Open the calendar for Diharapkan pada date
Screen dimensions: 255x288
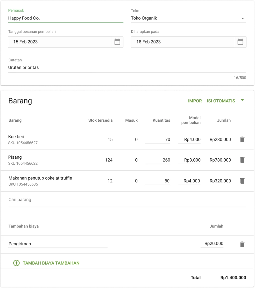[240, 42]
